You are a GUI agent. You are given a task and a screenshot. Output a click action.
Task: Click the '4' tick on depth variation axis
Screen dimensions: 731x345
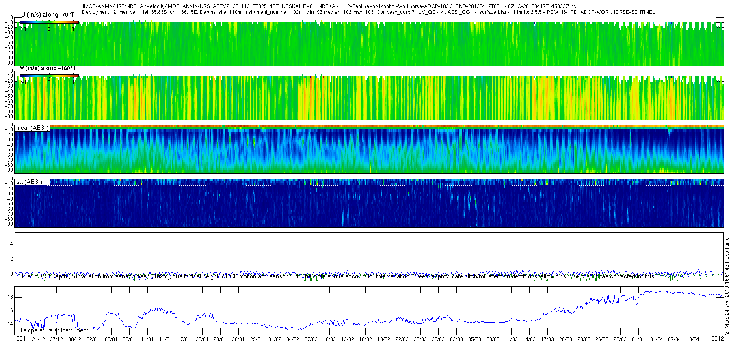coord(11,244)
